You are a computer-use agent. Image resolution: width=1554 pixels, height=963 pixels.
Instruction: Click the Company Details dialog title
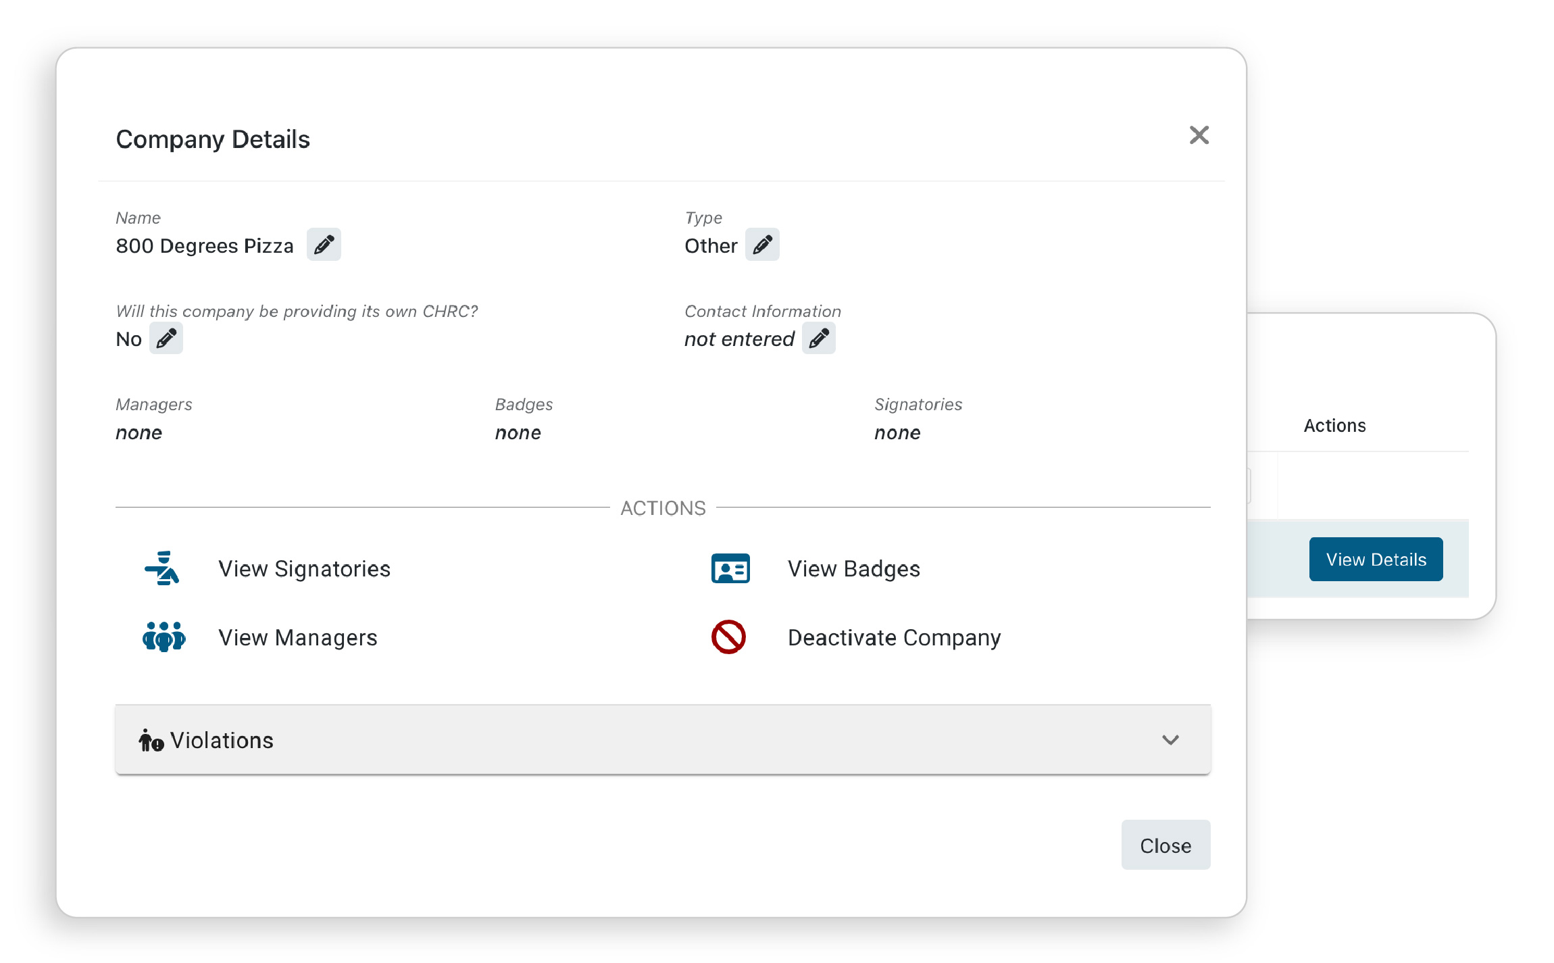[x=213, y=139]
